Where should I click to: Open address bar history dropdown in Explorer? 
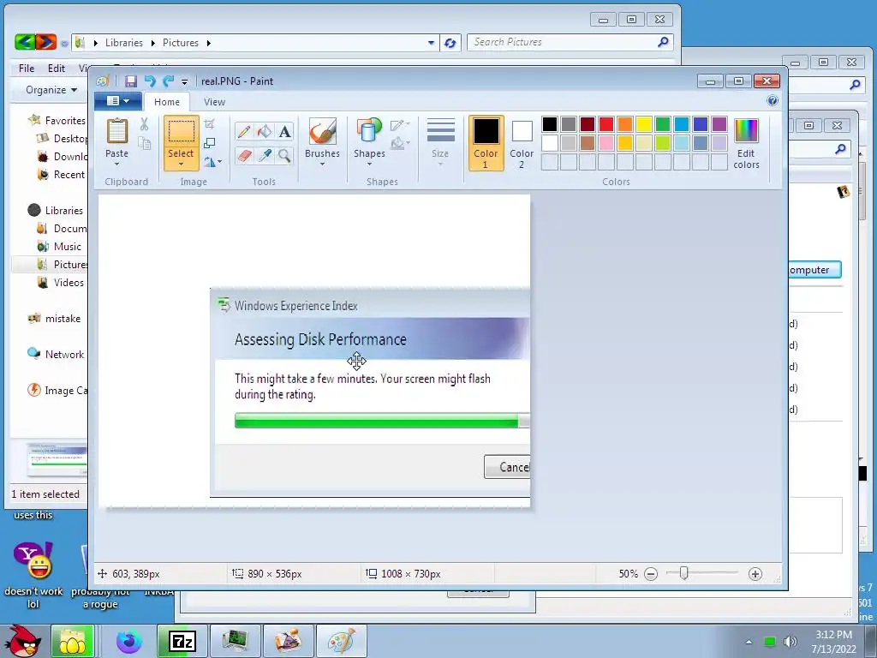tap(431, 43)
